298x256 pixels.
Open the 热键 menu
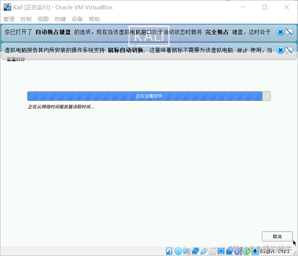60,19
